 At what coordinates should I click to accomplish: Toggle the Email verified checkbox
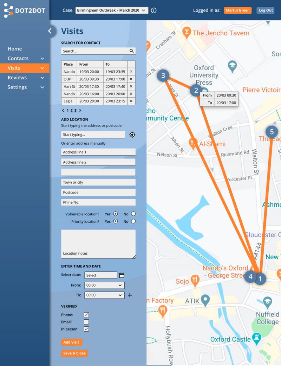pos(86,322)
